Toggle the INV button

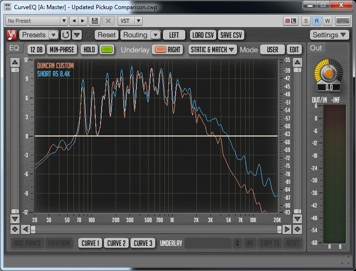click(250, 243)
